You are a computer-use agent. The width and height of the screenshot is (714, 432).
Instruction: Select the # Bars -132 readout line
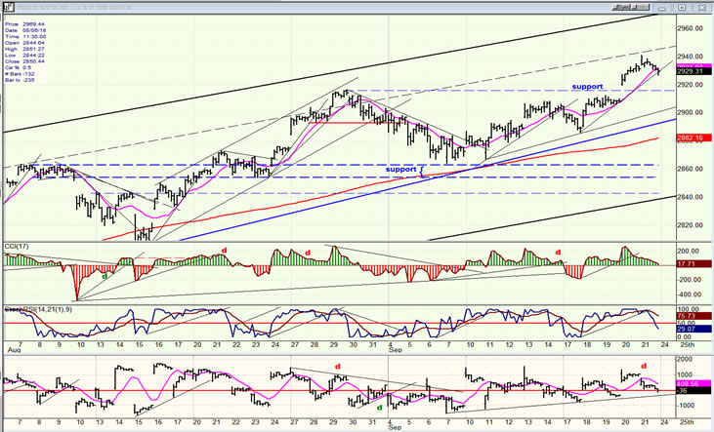(21, 74)
